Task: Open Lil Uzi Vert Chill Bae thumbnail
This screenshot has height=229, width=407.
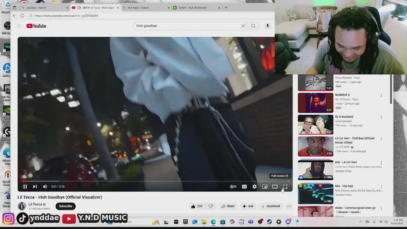Action: coord(315,146)
